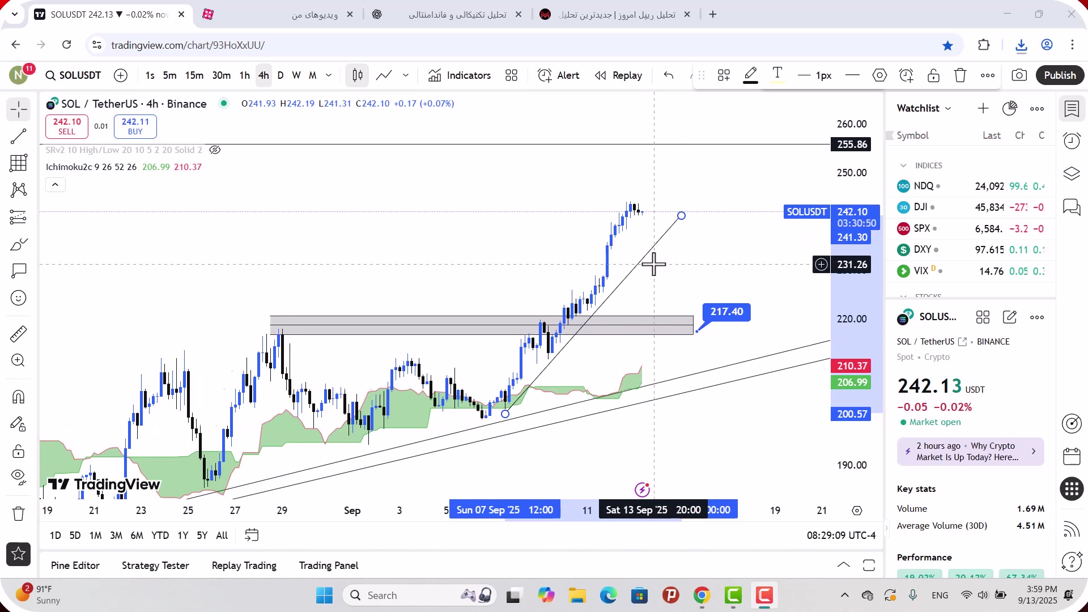Open the Trading Panel tab
Viewport: 1088px width, 612px height.
(x=329, y=566)
